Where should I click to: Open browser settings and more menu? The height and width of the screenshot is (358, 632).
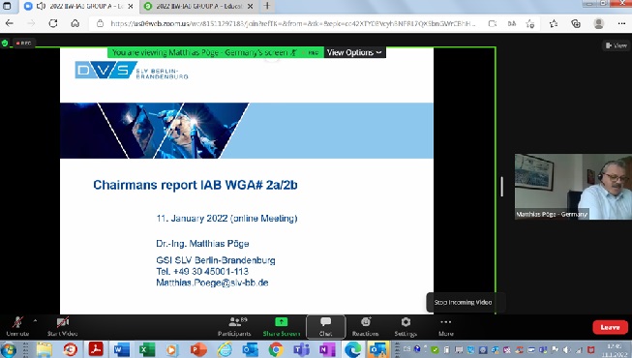tap(621, 23)
